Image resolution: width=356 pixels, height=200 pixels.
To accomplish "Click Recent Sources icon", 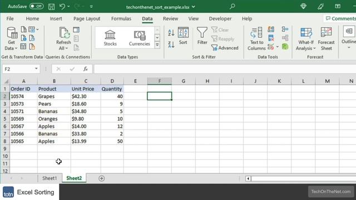I will [32, 38].
